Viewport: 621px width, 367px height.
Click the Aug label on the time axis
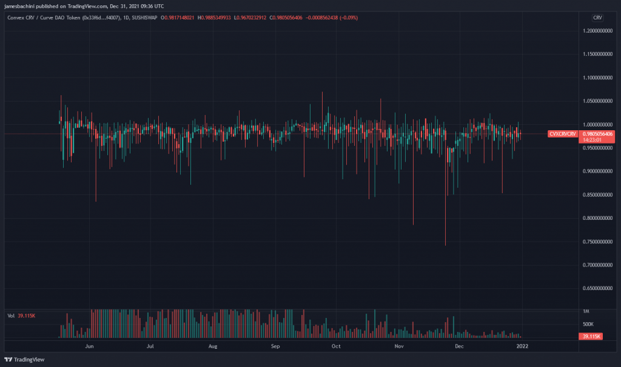tap(213, 346)
